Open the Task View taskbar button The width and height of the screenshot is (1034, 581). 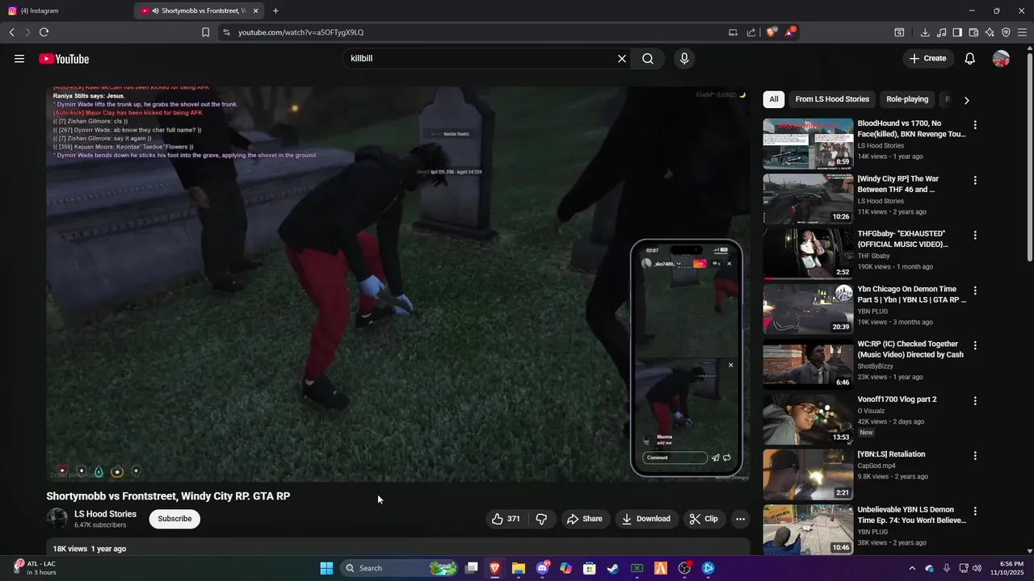click(472, 568)
